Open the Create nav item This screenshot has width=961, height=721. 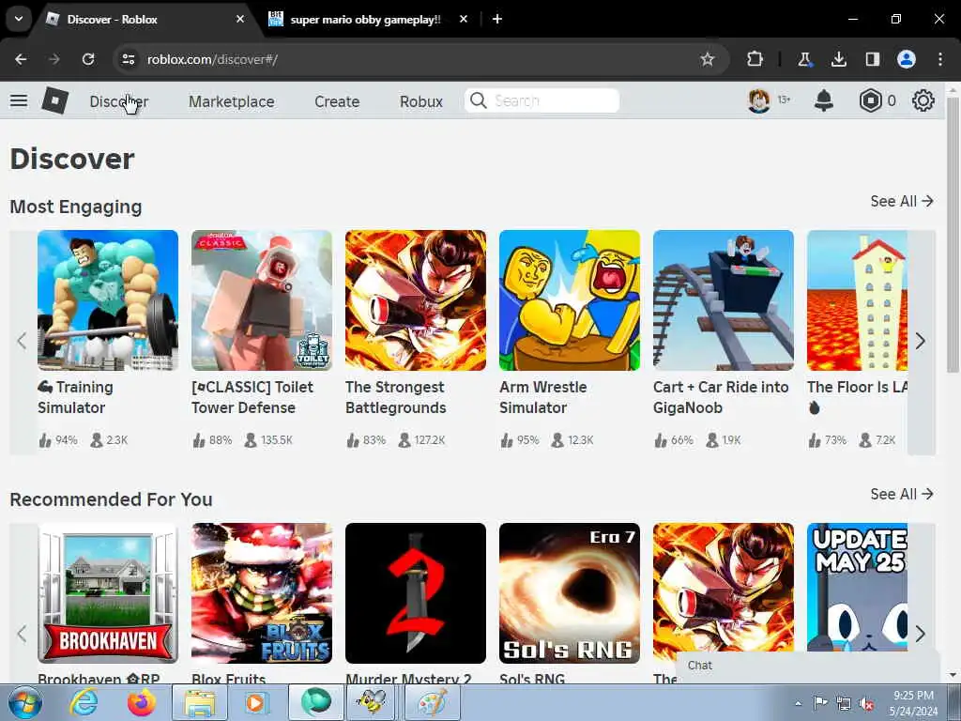[337, 101]
